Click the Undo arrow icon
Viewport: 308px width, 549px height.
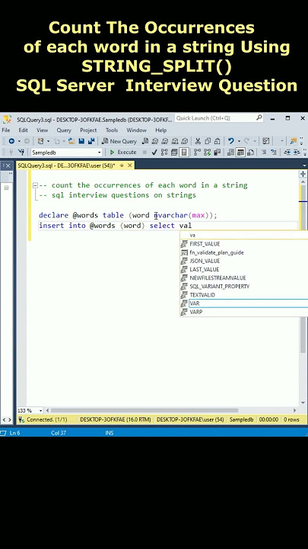(231, 141)
